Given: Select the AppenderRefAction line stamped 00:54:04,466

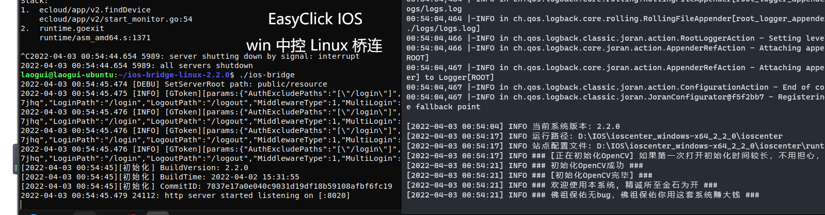Looking at the screenshot, I should [x=615, y=48].
